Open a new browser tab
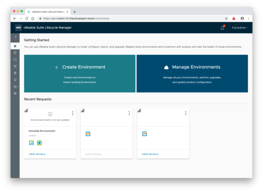The image size is (263, 192). coord(75,11)
